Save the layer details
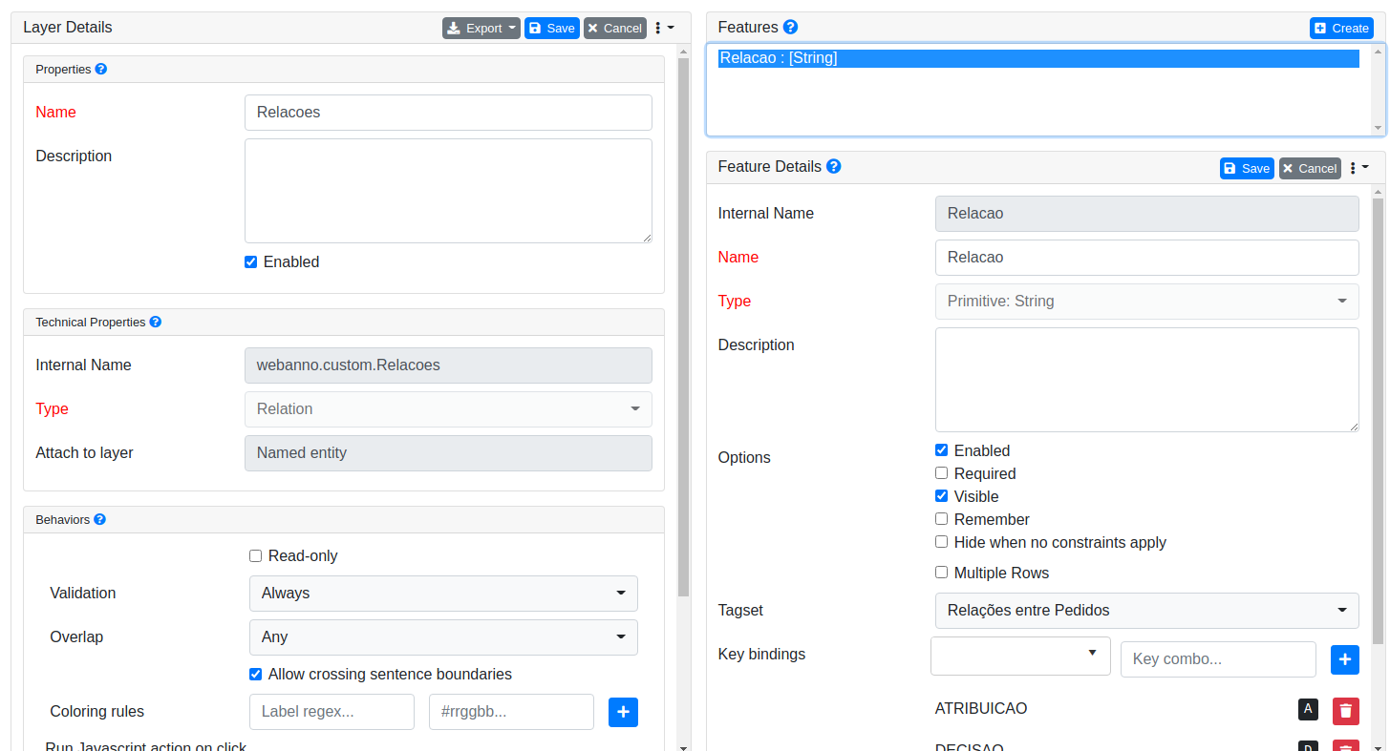This screenshot has height=751, width=1390. point(552,28)
